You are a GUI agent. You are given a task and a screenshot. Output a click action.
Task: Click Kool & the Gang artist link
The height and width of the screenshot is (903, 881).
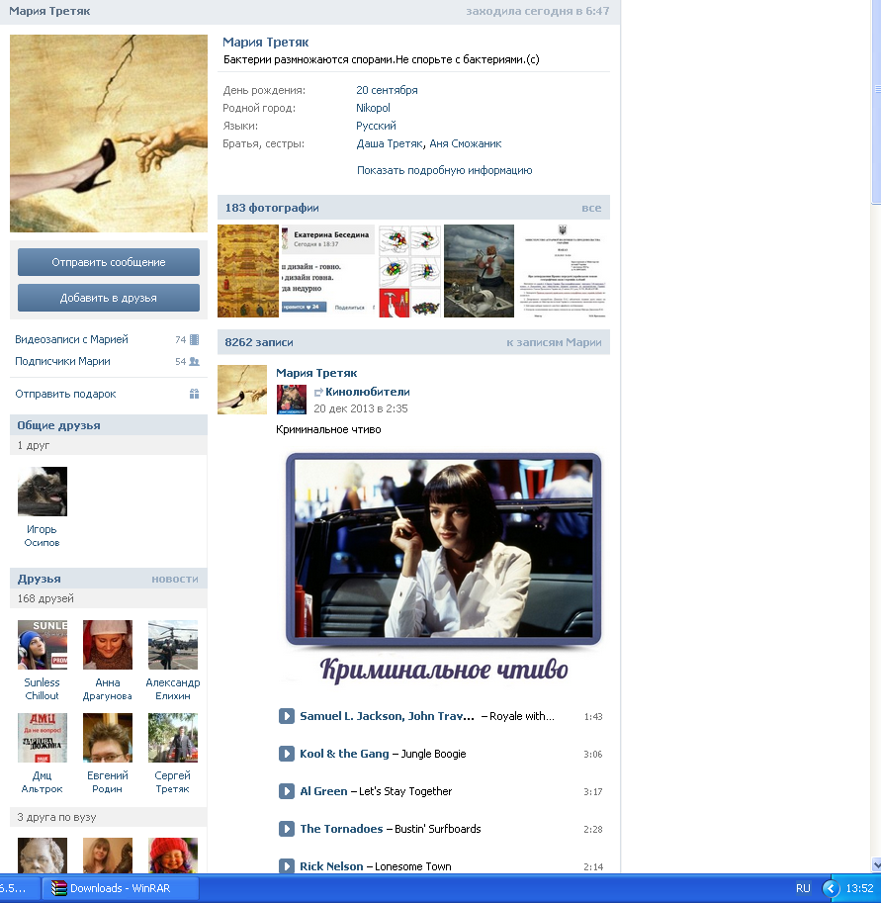point(344,754)
